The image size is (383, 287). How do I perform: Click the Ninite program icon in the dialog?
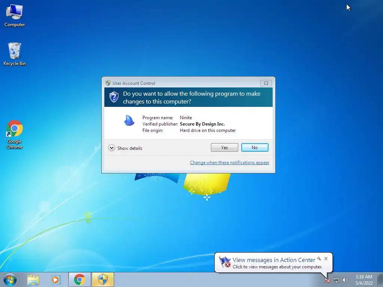click(129, 120)
